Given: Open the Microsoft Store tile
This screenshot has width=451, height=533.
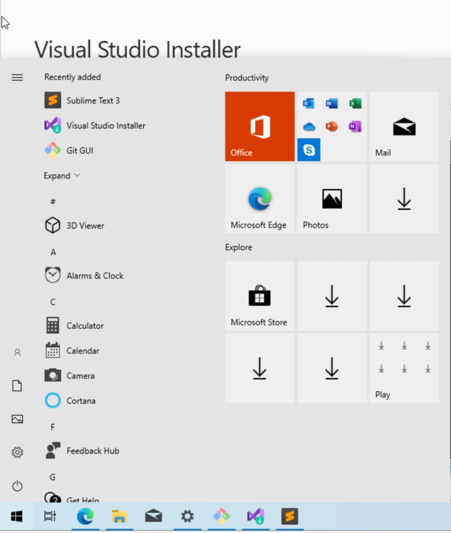Looking at the screenshot, I should click(x=260, y=296).
